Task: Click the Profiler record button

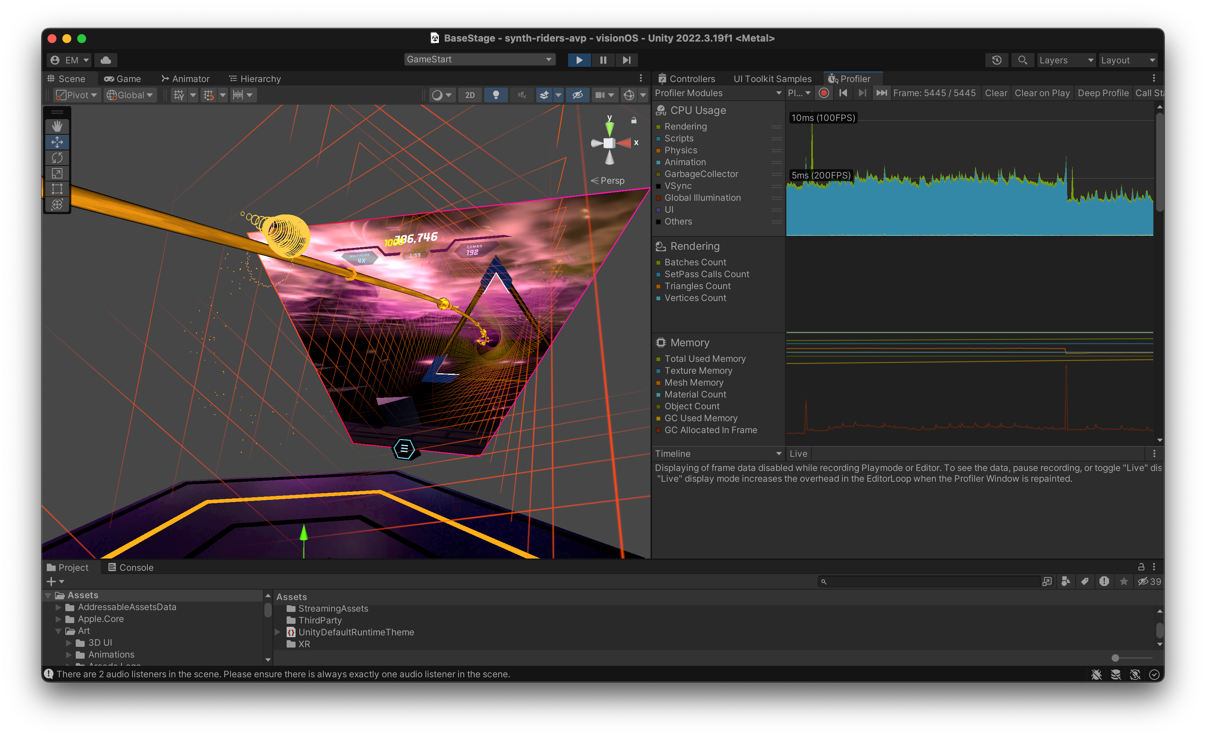Action: pyautogui.click(x=824, y=93)
